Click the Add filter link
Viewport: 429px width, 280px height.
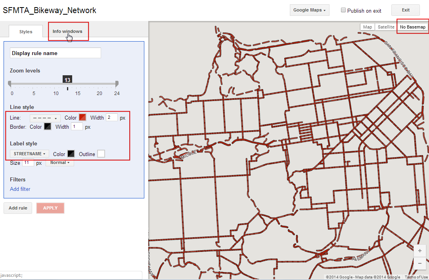pyautogui.click(x=20, y=189)
